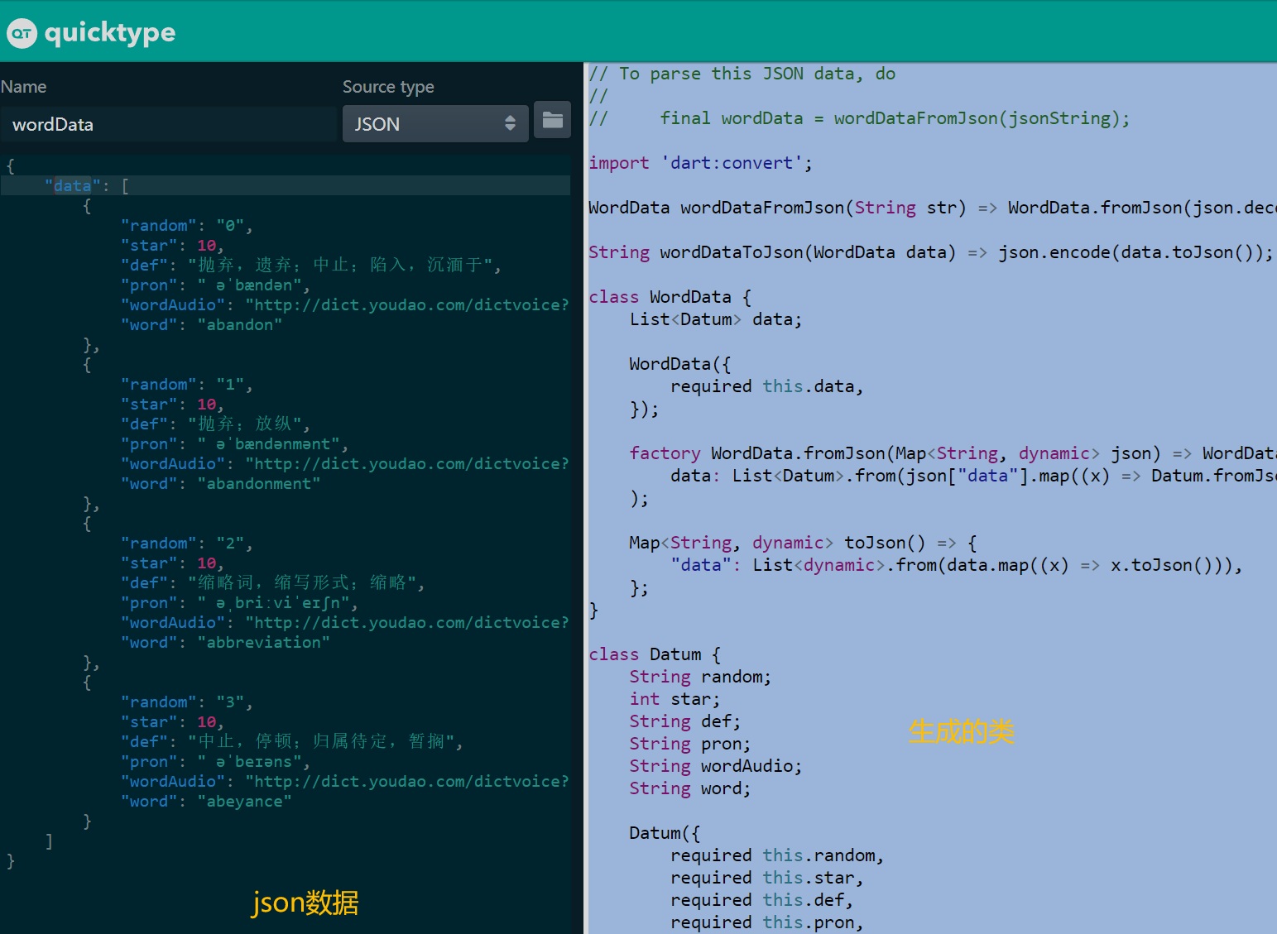
Task: Click the "data" key in JSON editor
Action: point(73,185)
